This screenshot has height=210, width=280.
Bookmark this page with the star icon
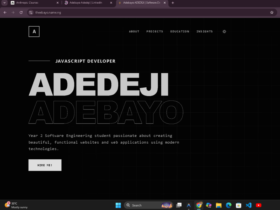(272, 13)
